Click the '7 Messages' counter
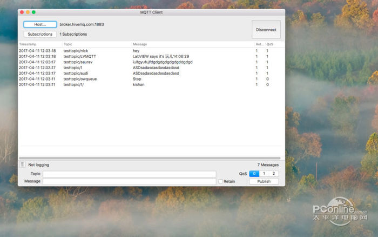This screenshot has width=378, height=237. coord(268,165)
